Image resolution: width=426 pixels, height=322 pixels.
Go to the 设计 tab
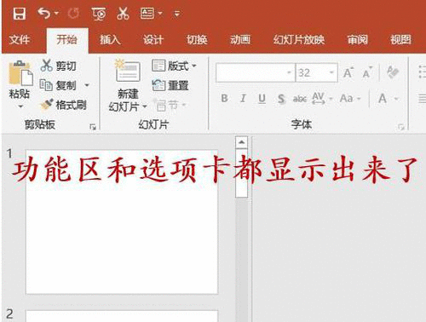point(153,40)
